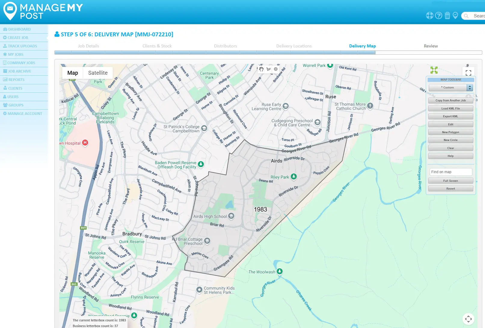The height and width of the screenshot is (328, 485).
Task: Click Ruse Early Learning Centre marker
Action: (286, 106)
